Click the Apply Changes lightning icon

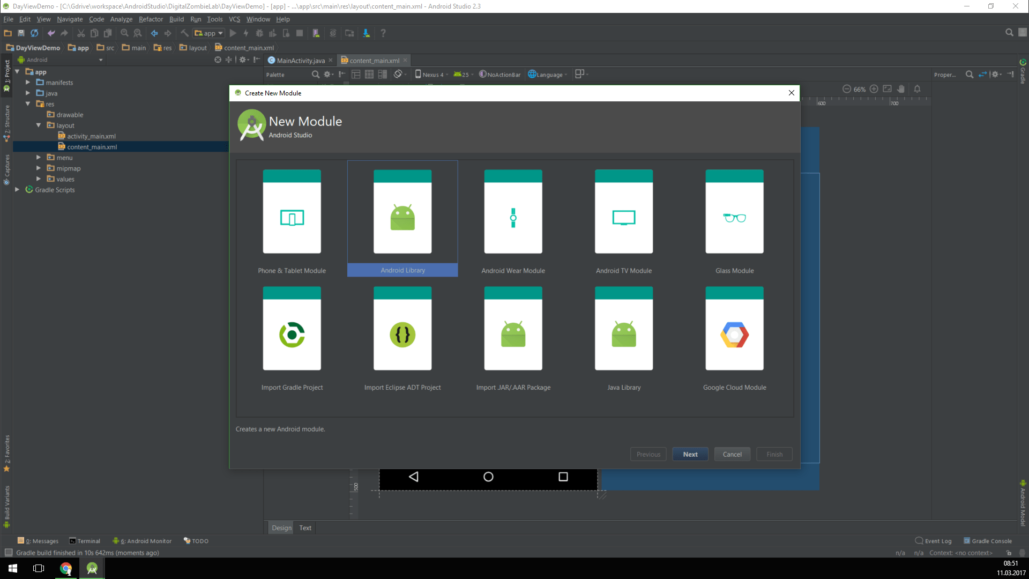click(x=246, y=33)
